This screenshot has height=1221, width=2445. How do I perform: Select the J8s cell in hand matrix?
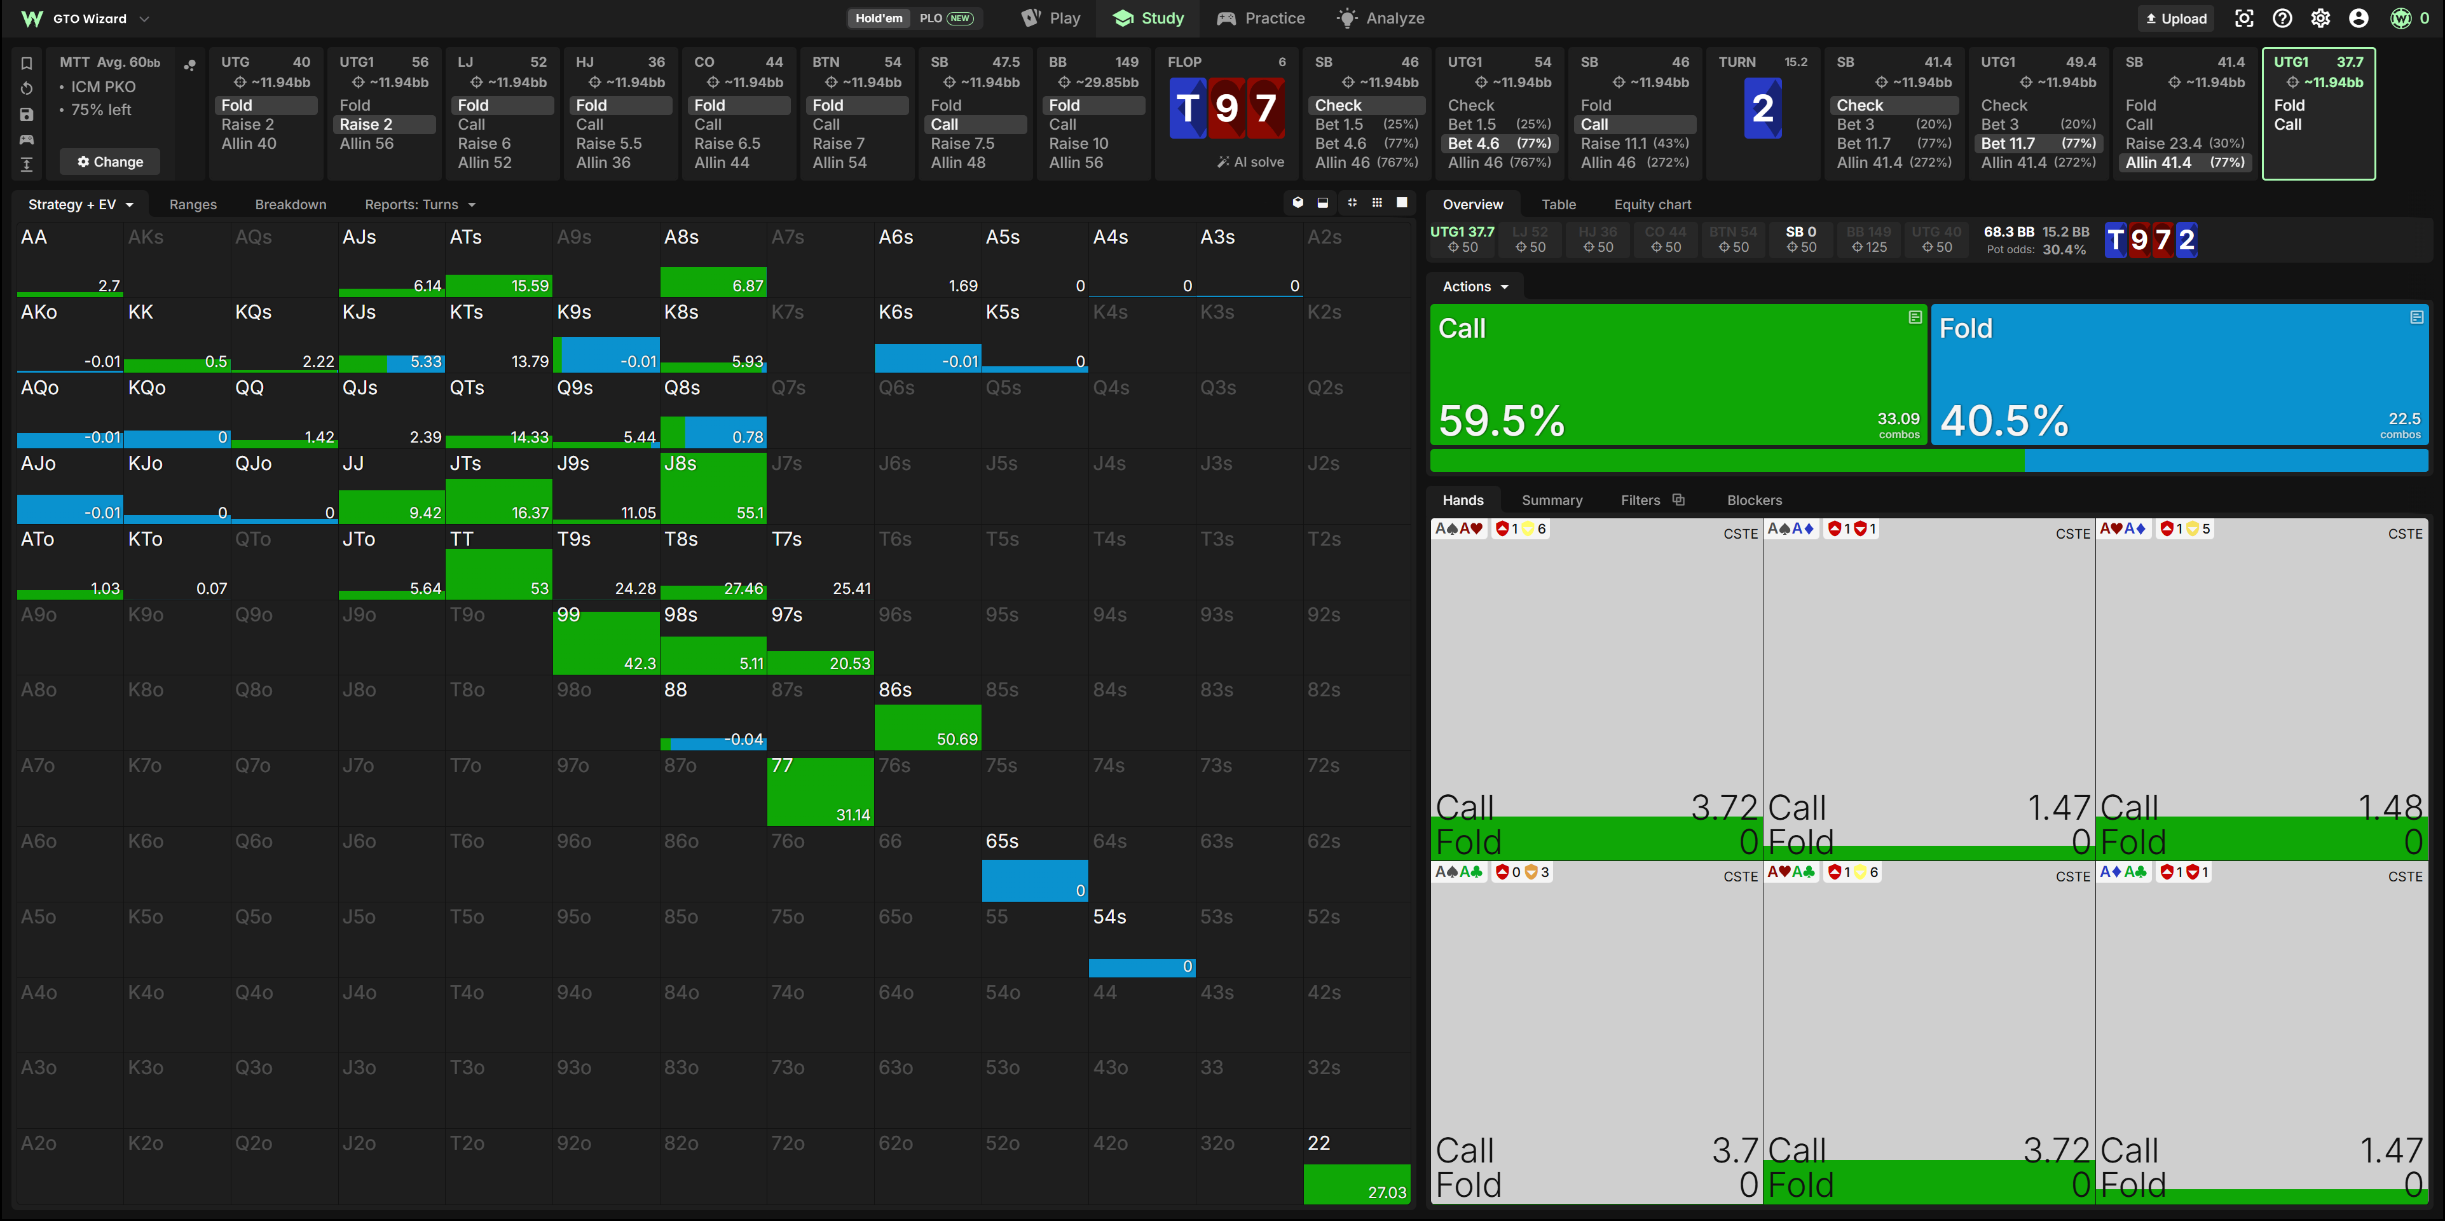point(714,487)
